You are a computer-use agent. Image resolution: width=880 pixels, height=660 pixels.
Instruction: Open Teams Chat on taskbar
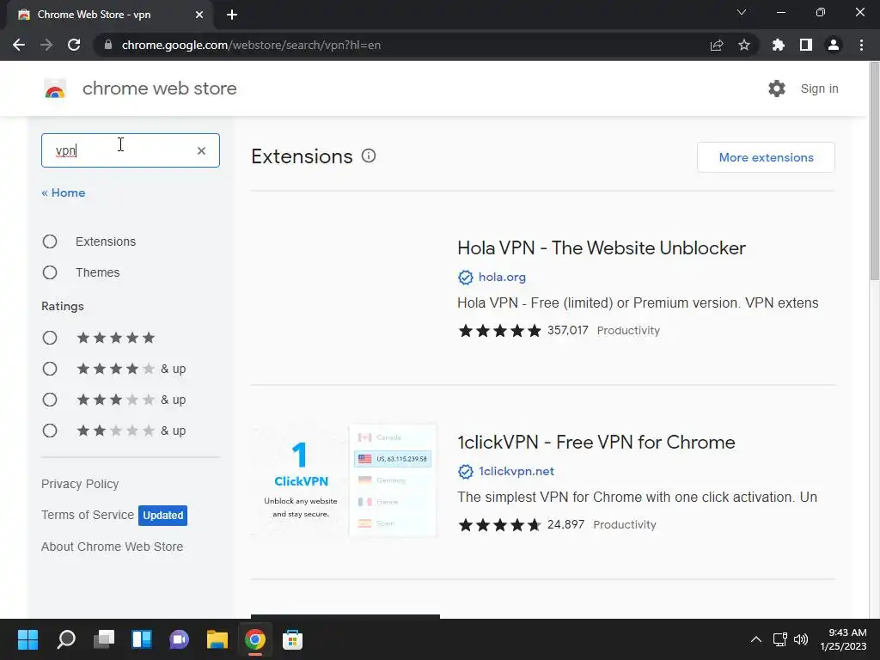click(x=179, y=639)
